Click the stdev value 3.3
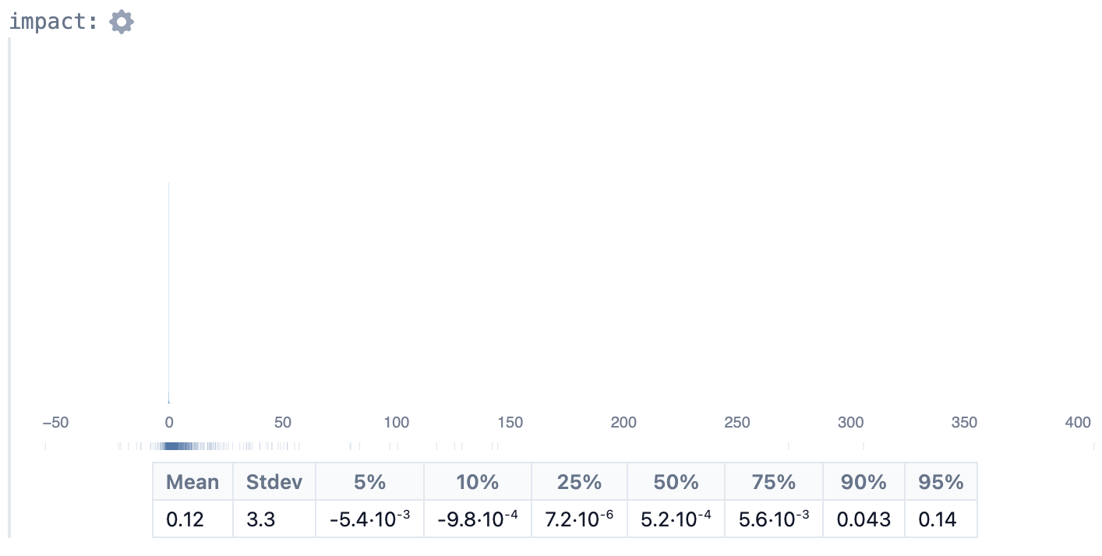1102x556 pixels. click(261, 519)
